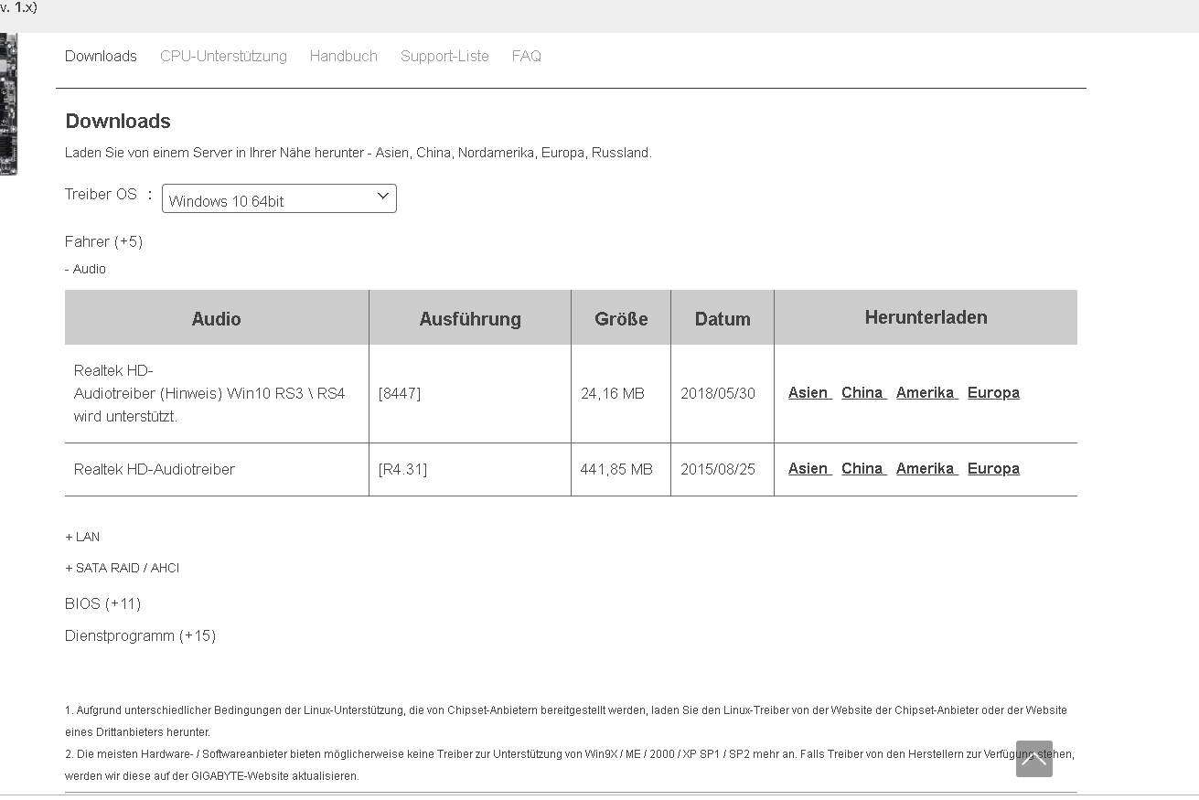This screenshot has height=800, width=1199.
Task: Download driver 8447 from Asien server
Action: pos(809,392)
